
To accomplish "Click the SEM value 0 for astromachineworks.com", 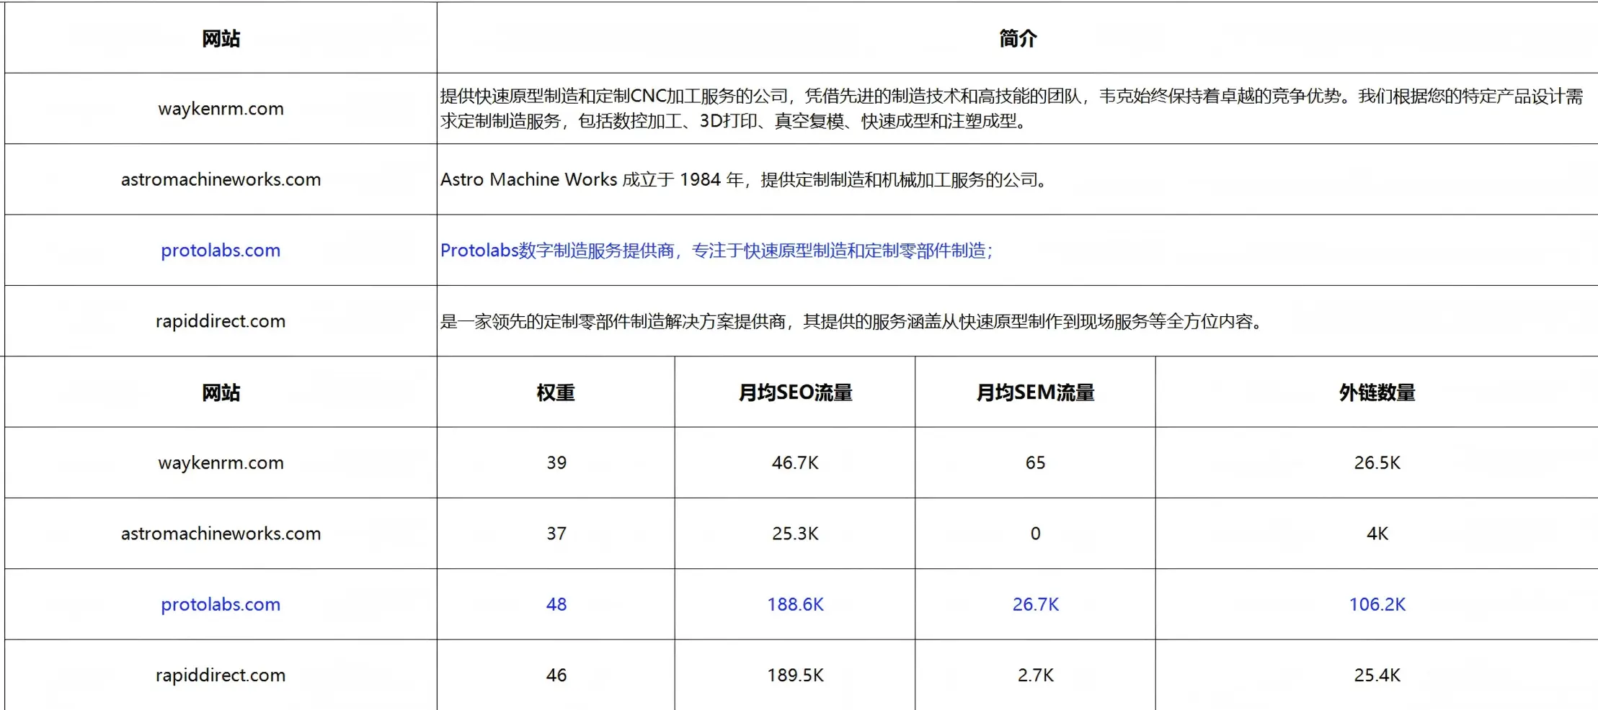I will point(1035,534).
